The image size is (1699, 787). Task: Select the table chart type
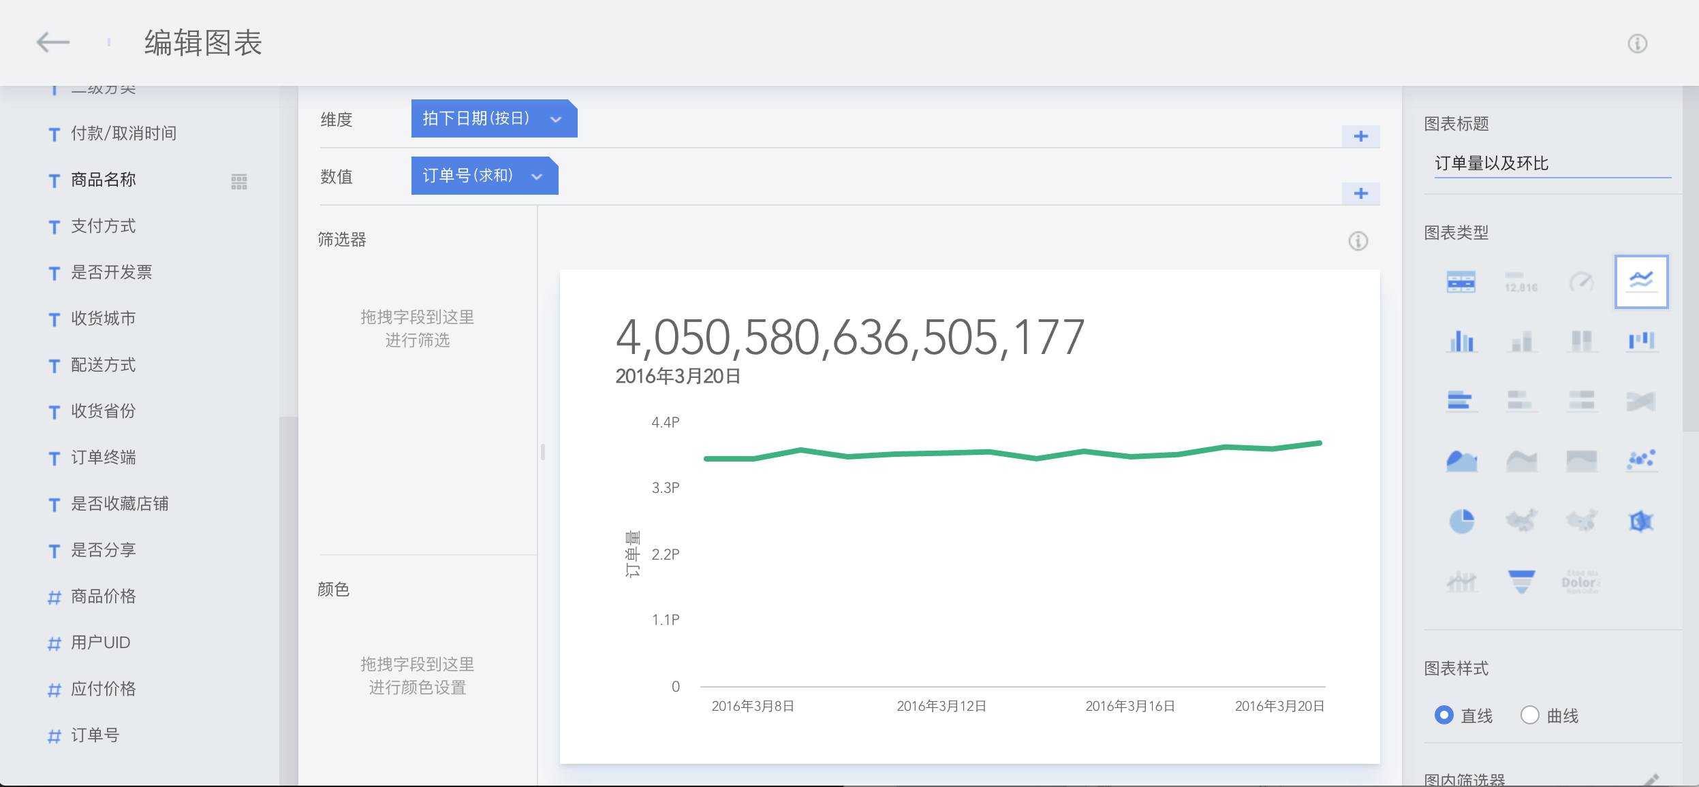point(1461,282)
